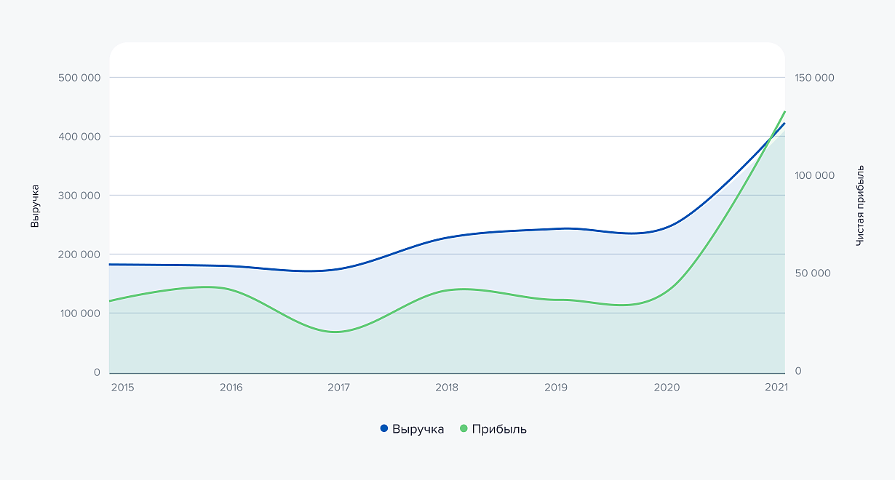Viewport: 895px width, 480px height.
Task: Select the 2016 x-axis label
Action: coord(231,388)
